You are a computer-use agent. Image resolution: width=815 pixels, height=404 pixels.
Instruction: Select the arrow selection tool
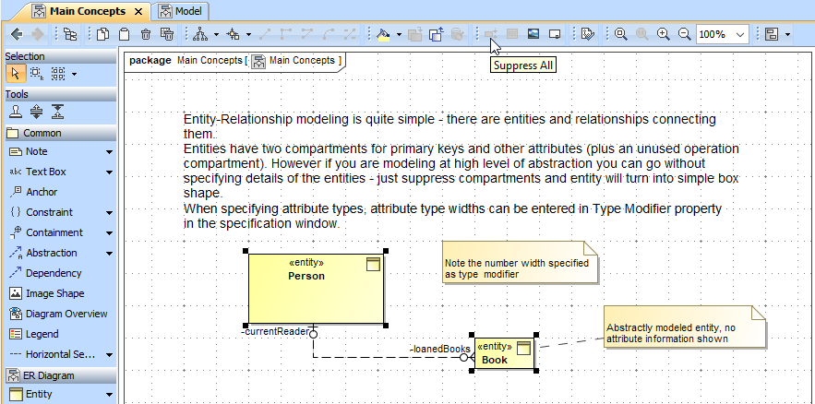(16, 73)
